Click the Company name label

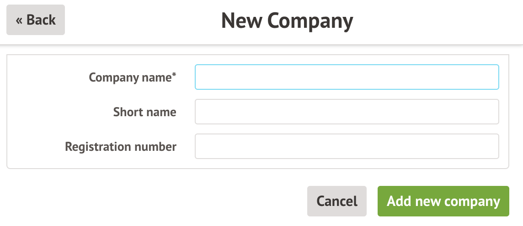coord(130,77)
